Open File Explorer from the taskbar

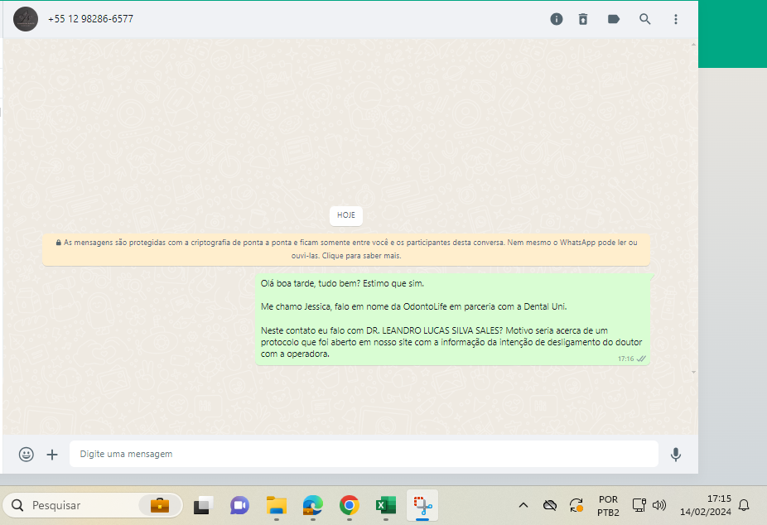click(x=276, y=505)
